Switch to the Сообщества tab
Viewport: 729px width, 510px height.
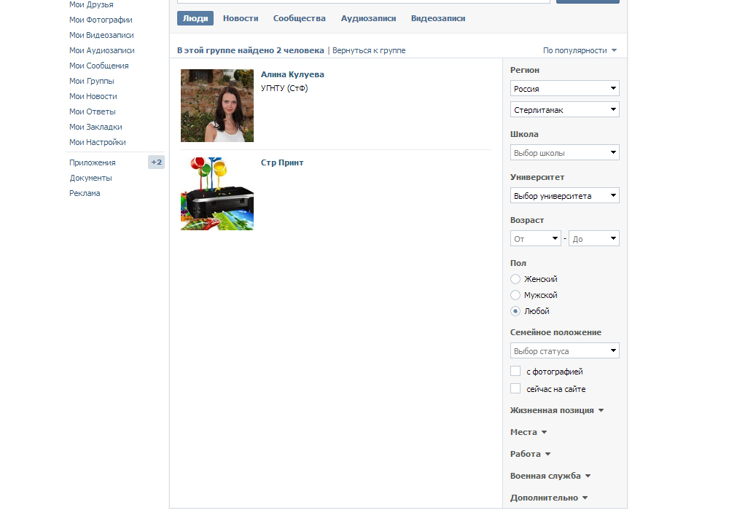[x=300, y=18]
